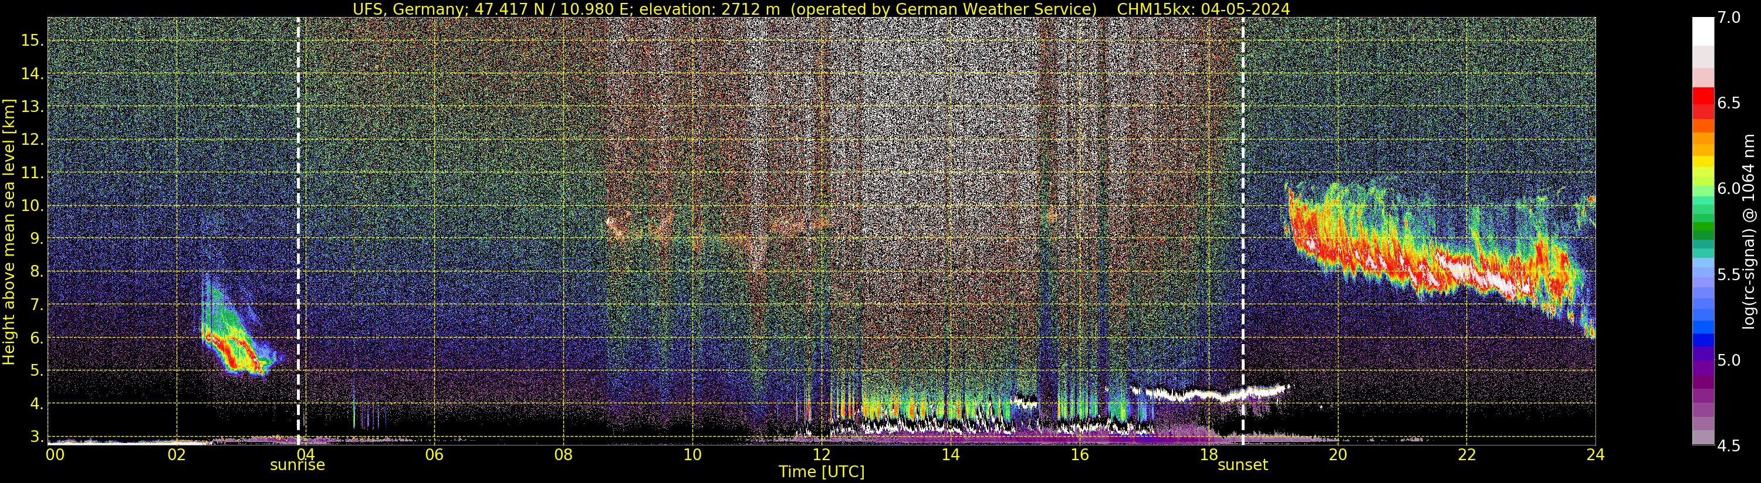Screen dimensions: 1761x483
Task: Click the '14.' height tick label
Action: click(x=32, y=73)
